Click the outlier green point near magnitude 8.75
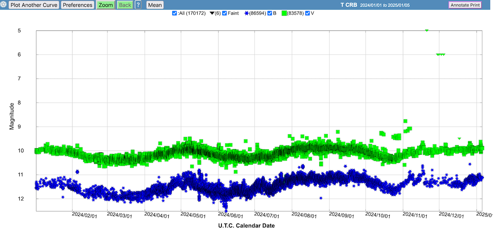Image resolution: width=493 pixels, height=233 pixels. click(405, 121)
